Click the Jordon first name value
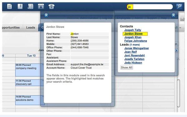187x117 pixels. pos(74,34)
